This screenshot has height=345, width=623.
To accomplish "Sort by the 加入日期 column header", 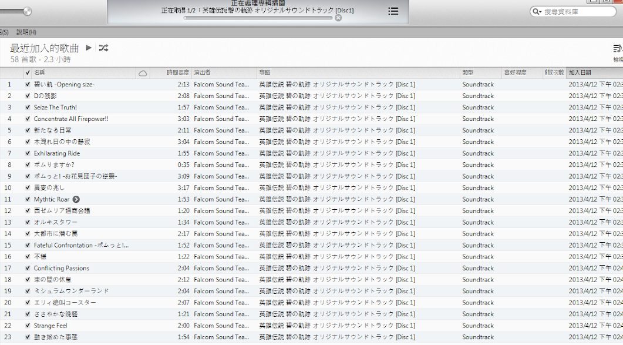I will pos(594,72).
